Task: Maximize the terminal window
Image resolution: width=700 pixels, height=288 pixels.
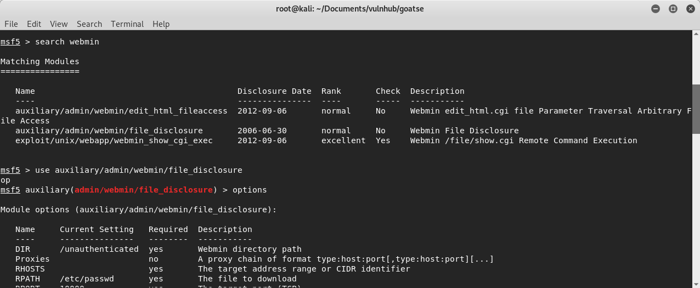Action: point(673,9)
